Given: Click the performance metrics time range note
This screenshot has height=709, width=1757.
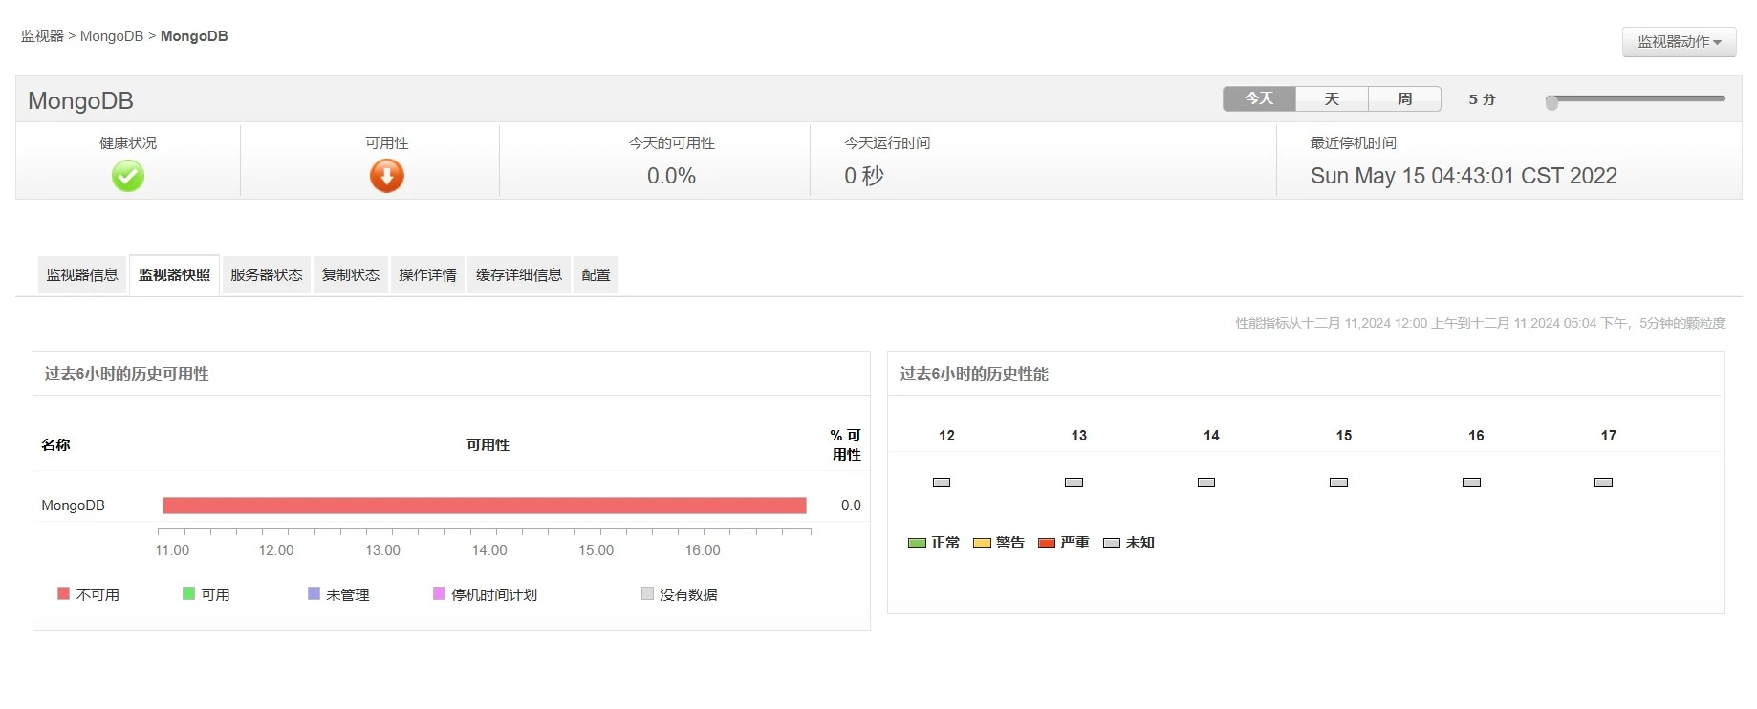Looking at the screenshot, I should tap(1481, 323).
